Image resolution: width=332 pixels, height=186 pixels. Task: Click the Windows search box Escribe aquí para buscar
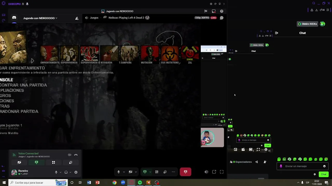click(x=38, y=183)
